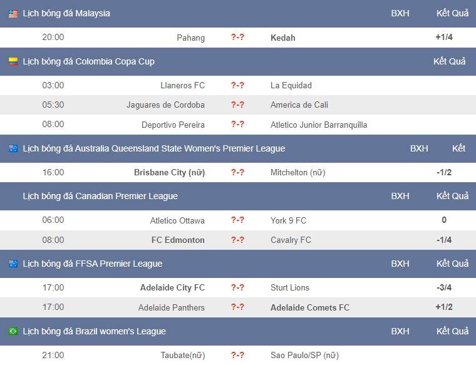The width and height of the screenshot is (476, 365).
Task: Click the FC Edmonton team name
Action: (178, 240)
